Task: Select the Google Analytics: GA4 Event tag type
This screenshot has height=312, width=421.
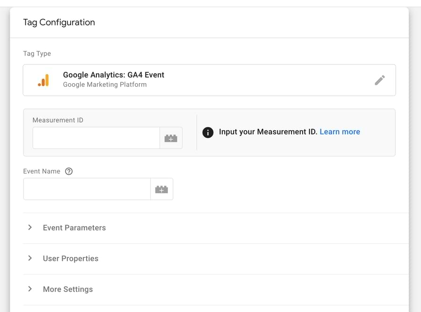Action: [x=210, y=80]
